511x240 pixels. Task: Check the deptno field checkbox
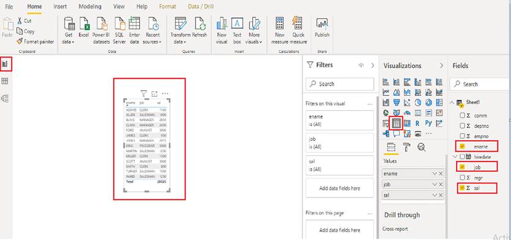[x=462, y=125]
